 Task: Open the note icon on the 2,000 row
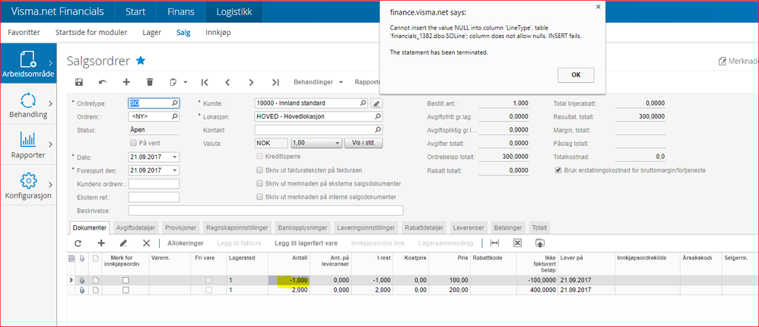(96, 290)
